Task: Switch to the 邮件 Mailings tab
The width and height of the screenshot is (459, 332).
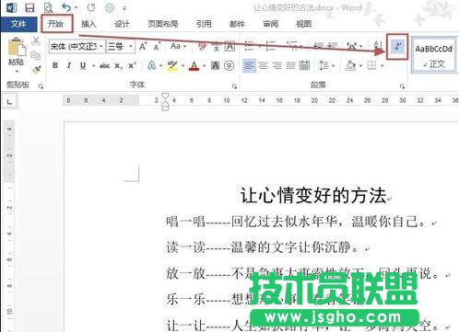Action: pyautogui.click(x=237, y=24)
